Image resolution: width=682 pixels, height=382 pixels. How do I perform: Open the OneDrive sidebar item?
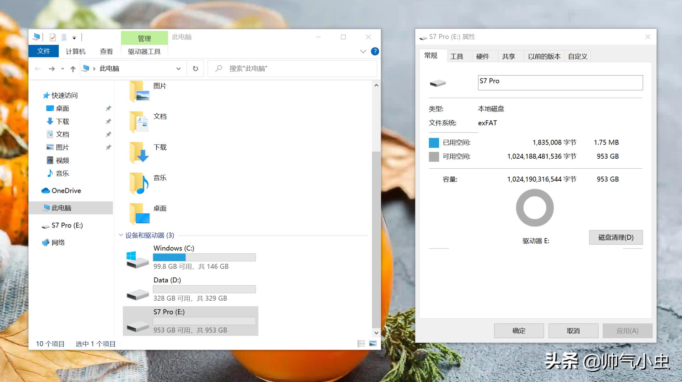(x=66, y=191)
